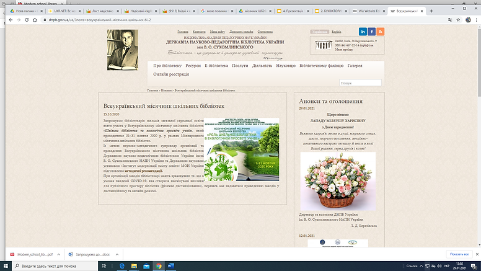Image resolution: width=481 pixels, height=271 pixels.
Task: Open the LinkedIn icon in the page header
Action: 363,32
